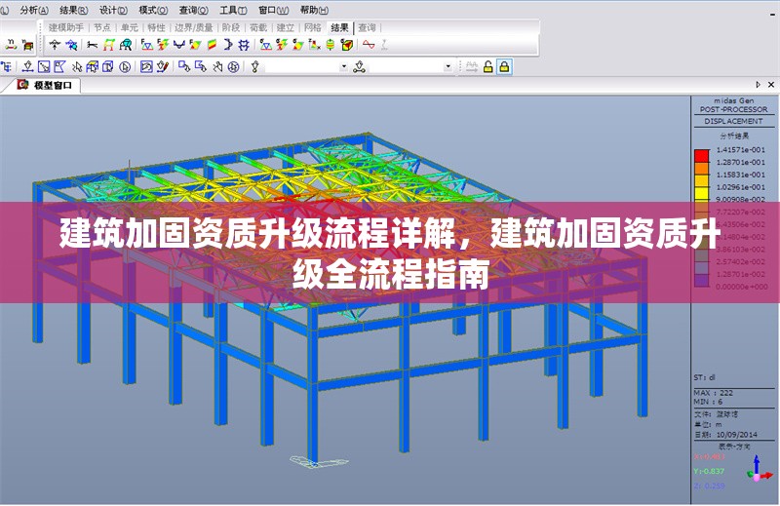Click the tree structure icon in the selection toolbar

coord(7,66)
